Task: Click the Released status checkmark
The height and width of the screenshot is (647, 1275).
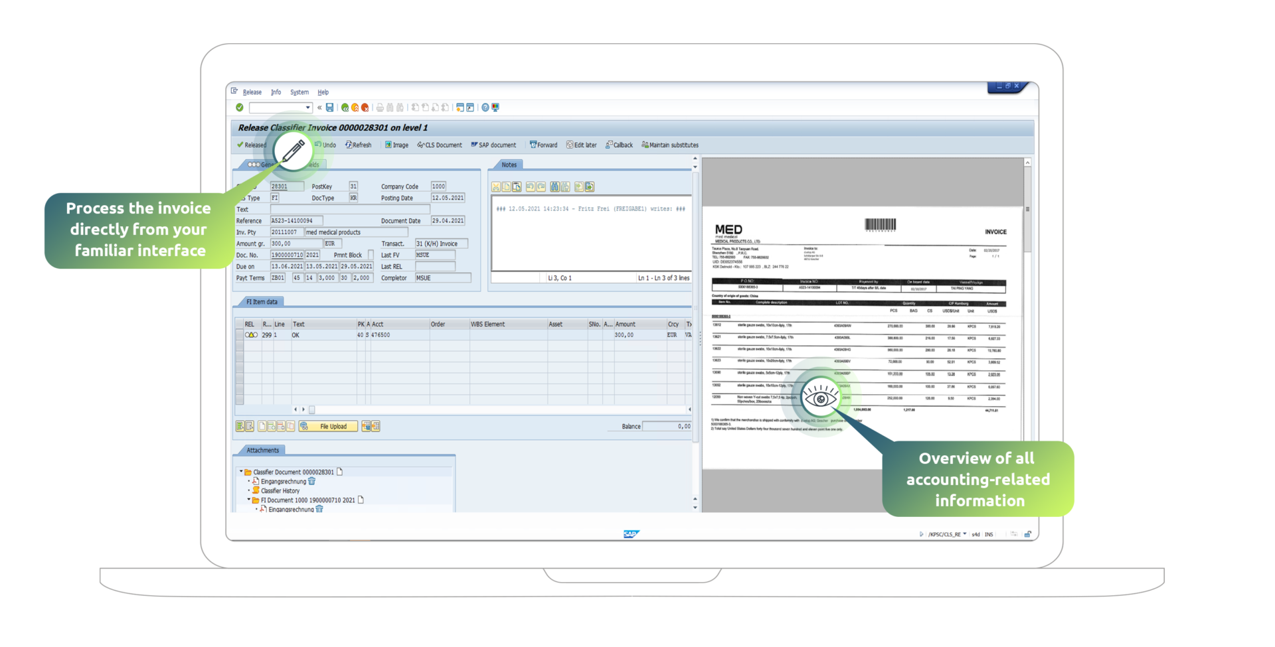Action: tap(240, 145)
